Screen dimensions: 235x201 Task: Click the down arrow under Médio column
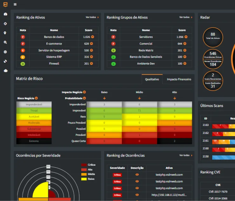(139, 98)
